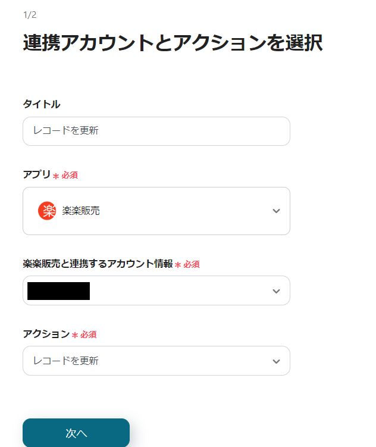Click the タイトル text input field
The width and height of the screenshot is (376, 447).
[156, 131]
